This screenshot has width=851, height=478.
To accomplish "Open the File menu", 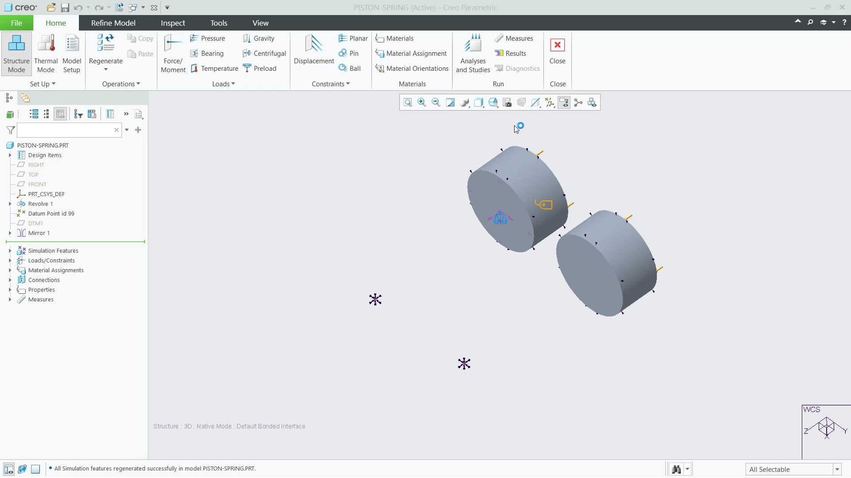I will (x=16, y=23).
